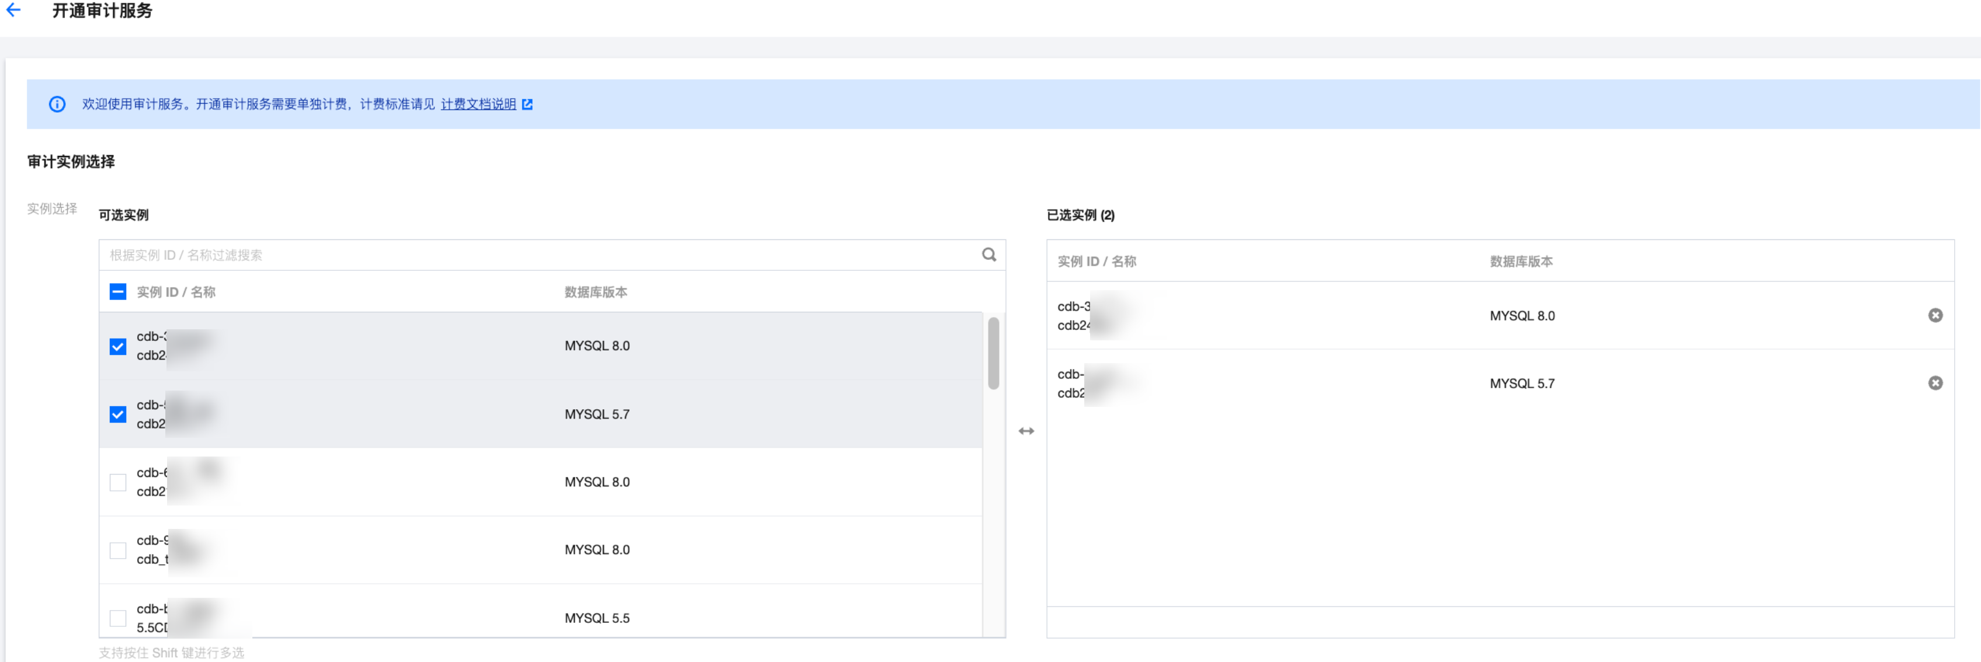Click the info icon in banner
The height and width of the screenshot is (662, 1981).
tap(57, 104)
